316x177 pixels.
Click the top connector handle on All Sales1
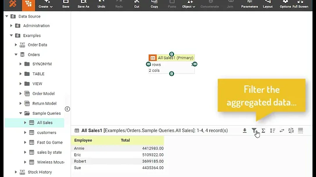click(172, 54)
